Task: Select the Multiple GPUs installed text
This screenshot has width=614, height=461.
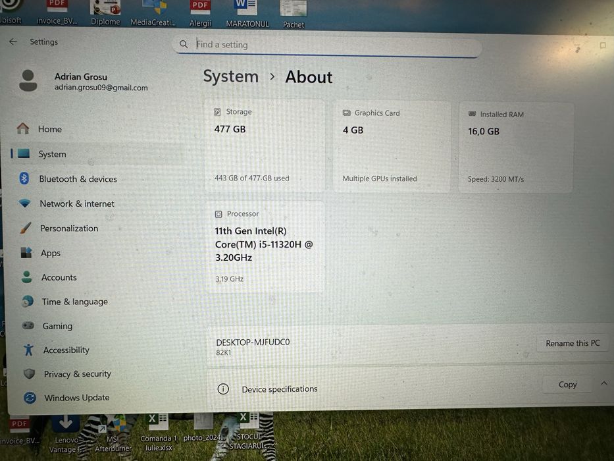Action: coord(380,178)
